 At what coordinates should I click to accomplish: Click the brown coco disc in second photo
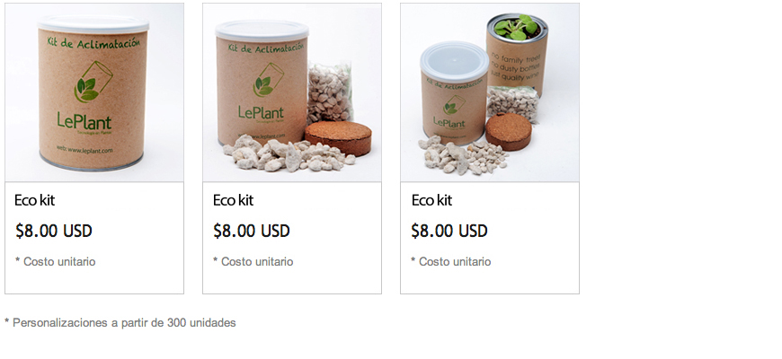pos(338,138)
